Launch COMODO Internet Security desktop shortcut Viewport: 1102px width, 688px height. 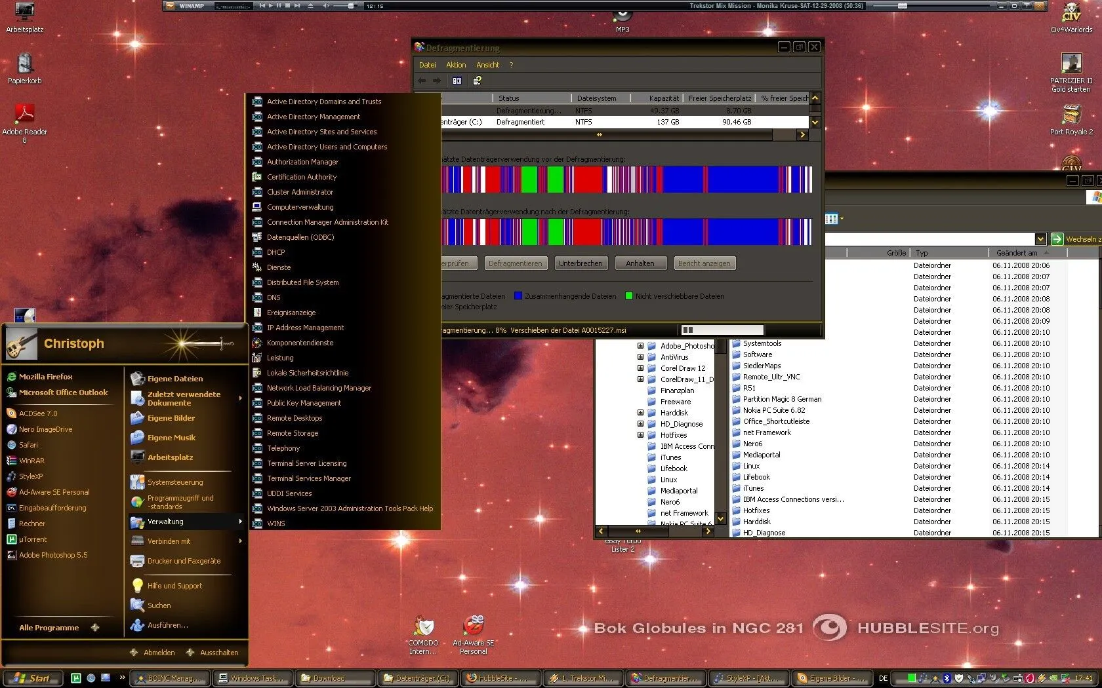tap(424, 627)
